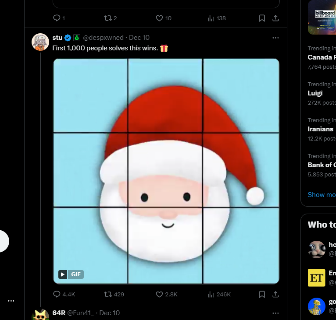
Task: Open the Canada trending topic
Action: (x=322, y=57)
